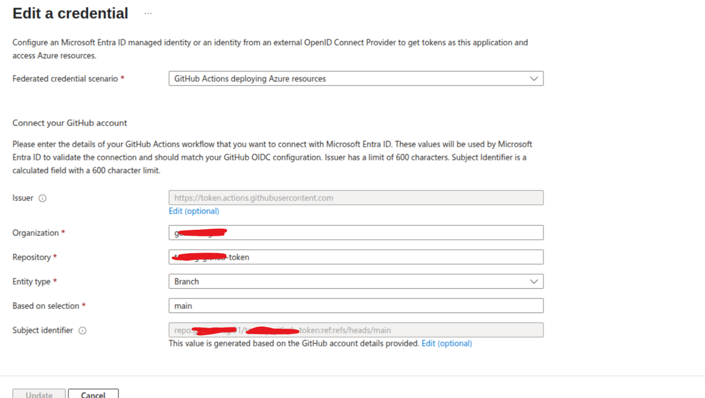
Task: Expand the Entity type dropdown showing "Branch"
Action: point(356,281)
